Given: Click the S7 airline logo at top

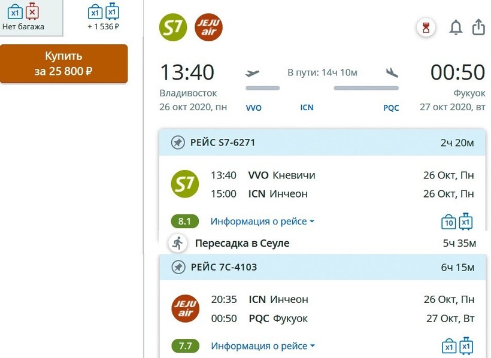Looking at the screenshot, I should click(172, 28).
